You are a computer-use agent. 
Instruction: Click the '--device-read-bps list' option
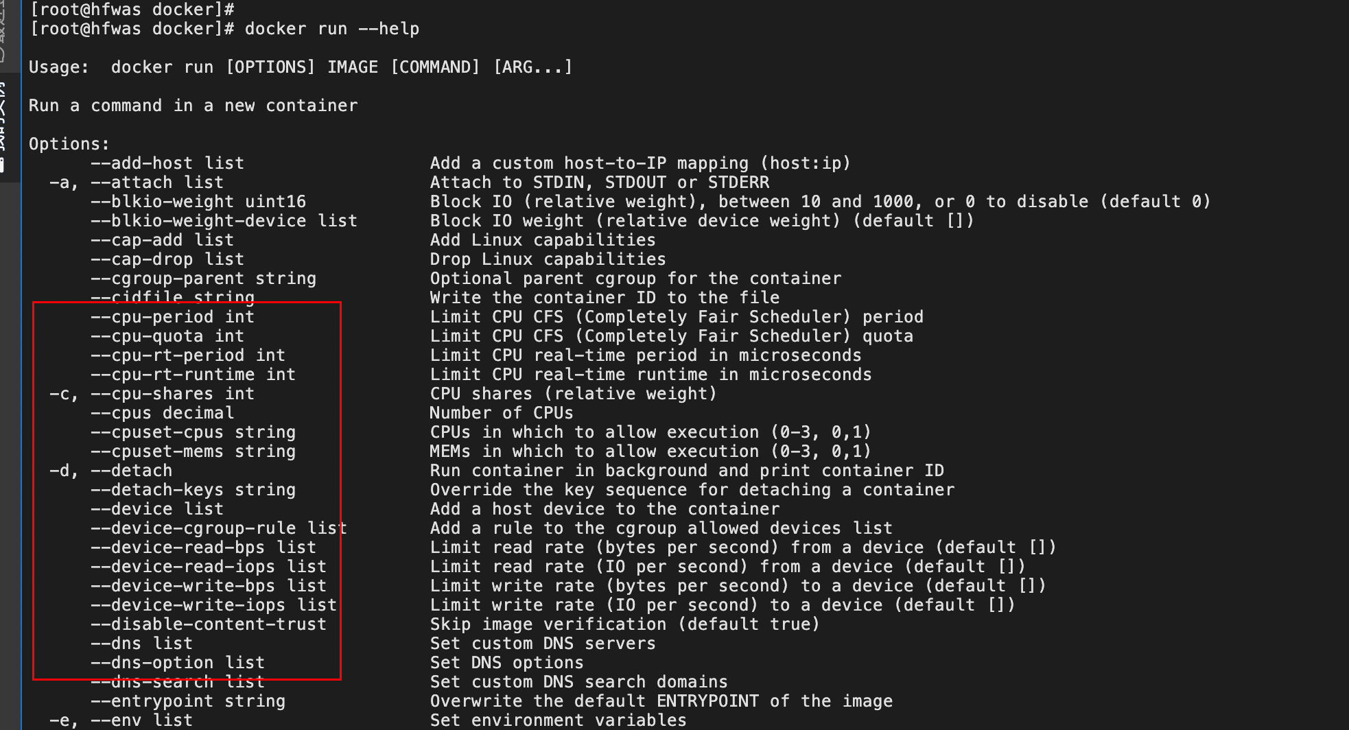(203, 547)
